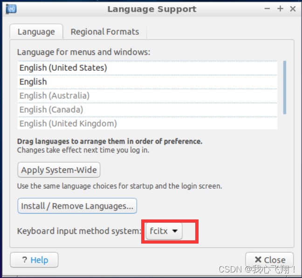The width and height of the screenshot is (302, 278).
Task: Minimize the Language Support window
Action: (267, 9)
